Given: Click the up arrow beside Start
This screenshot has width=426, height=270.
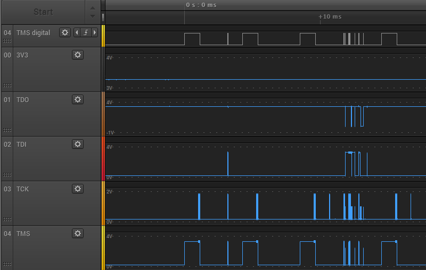Looking at the screenshot, I should [93, 8].
